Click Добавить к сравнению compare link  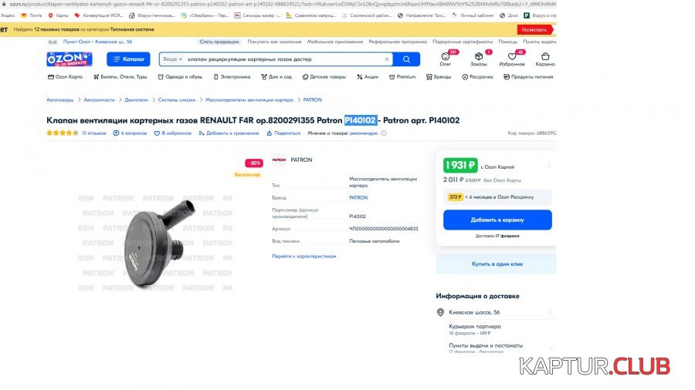click(x=229, y=133)
